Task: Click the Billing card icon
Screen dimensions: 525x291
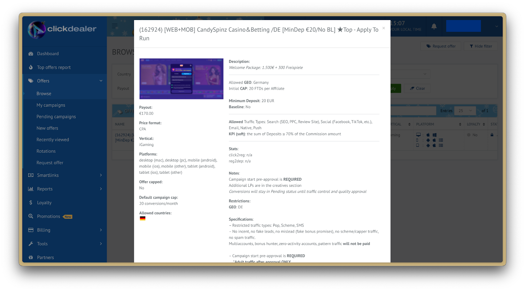Action: click(x=31, y=230)
